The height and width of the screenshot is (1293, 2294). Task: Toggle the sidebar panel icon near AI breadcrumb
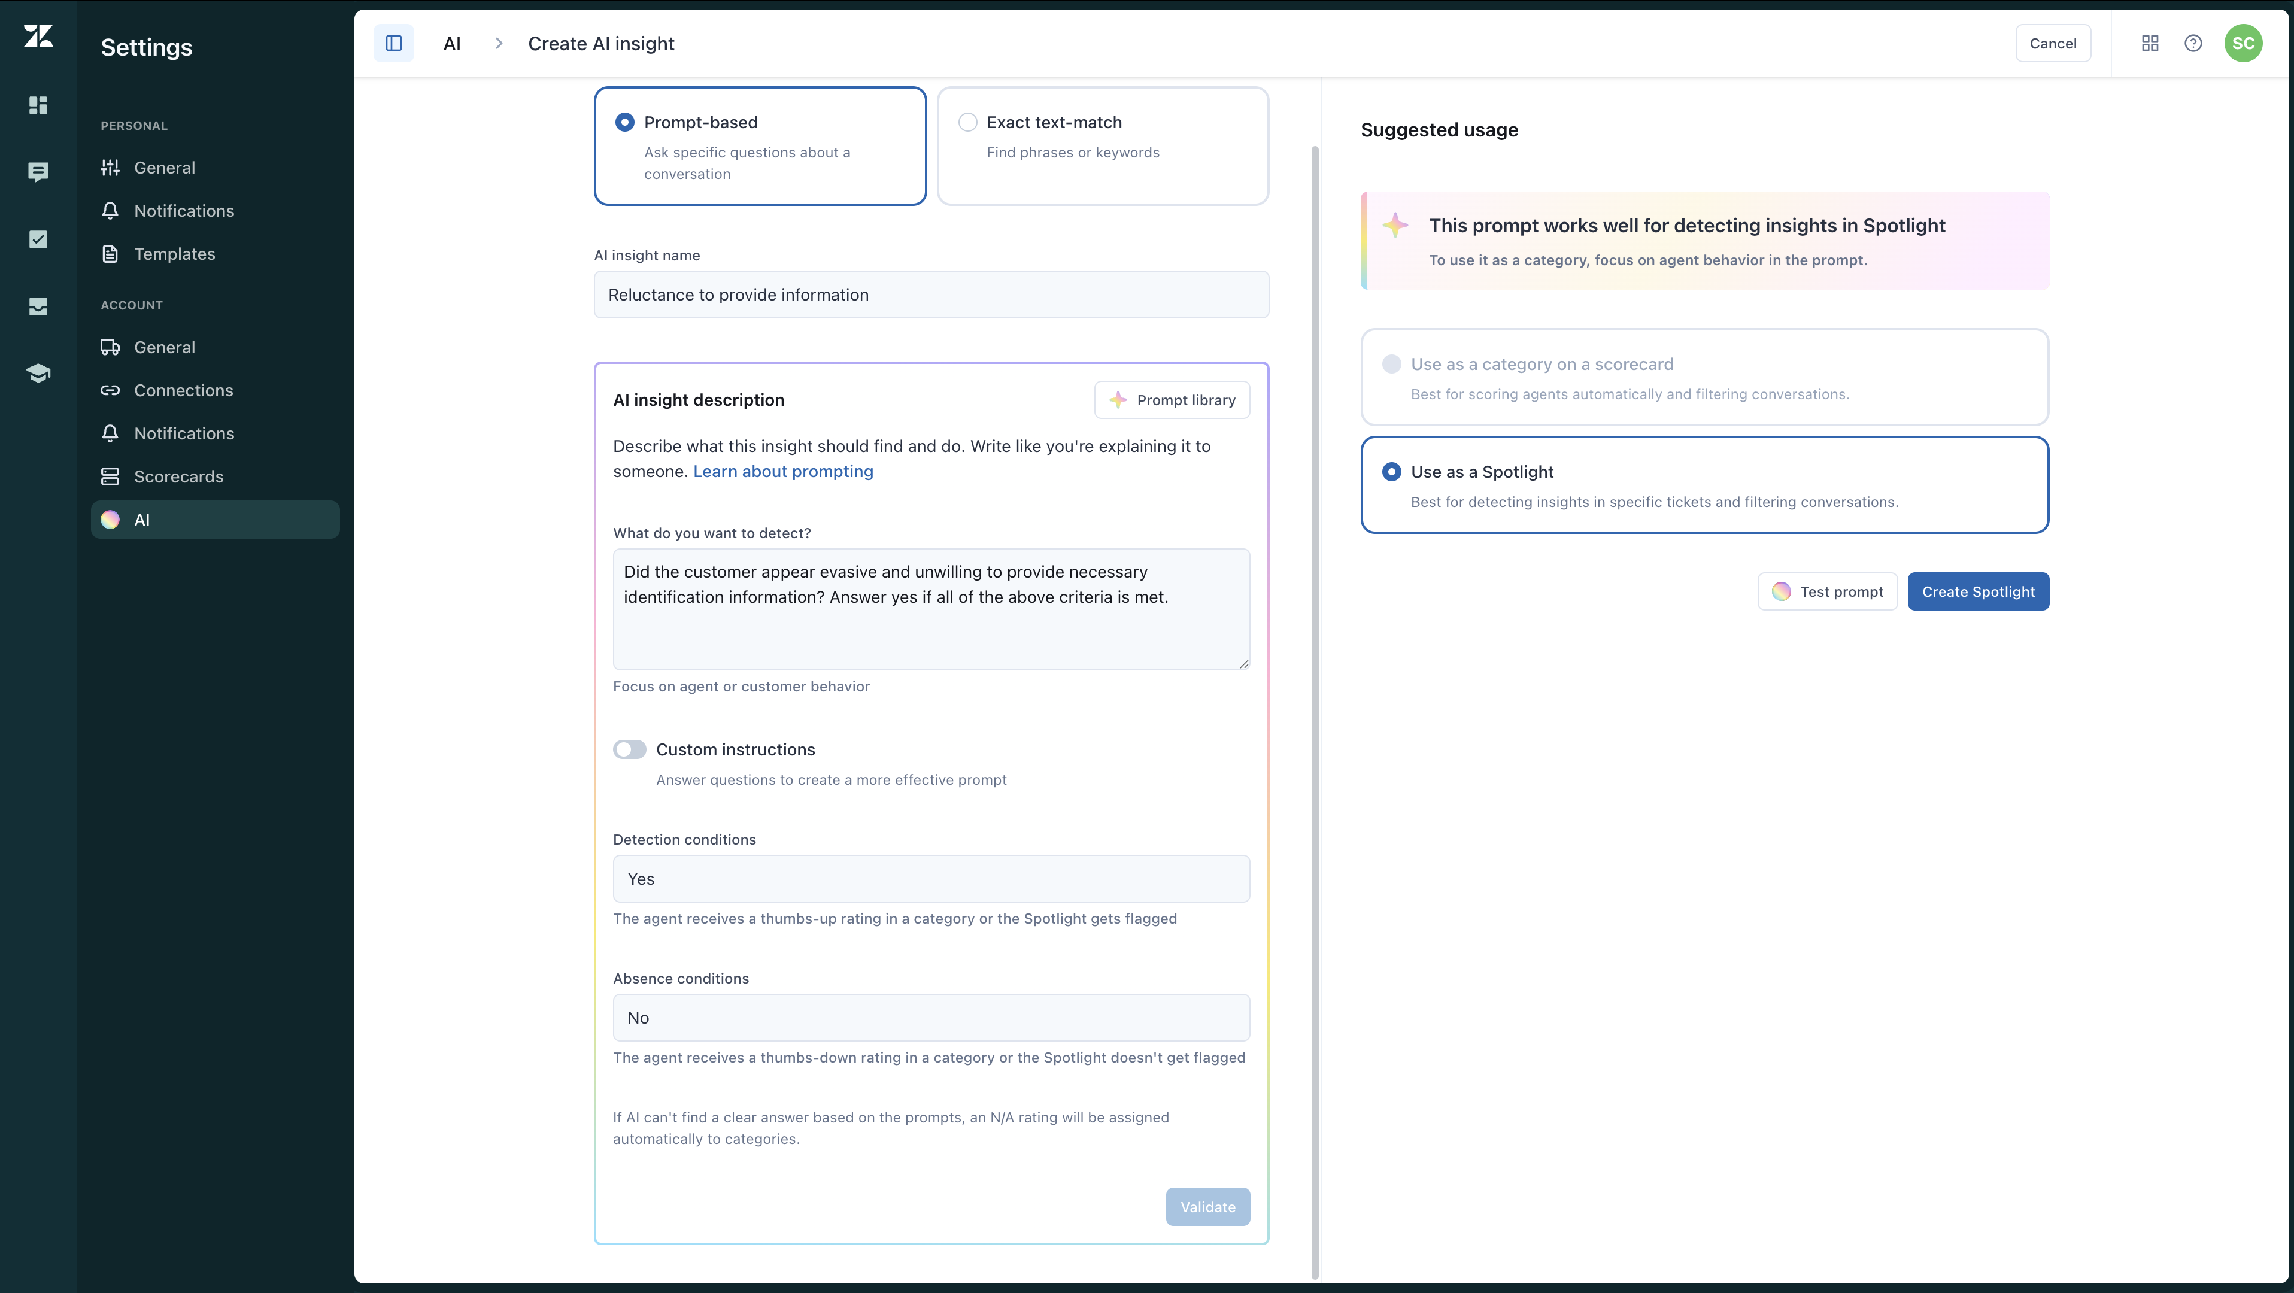[394, 44]
